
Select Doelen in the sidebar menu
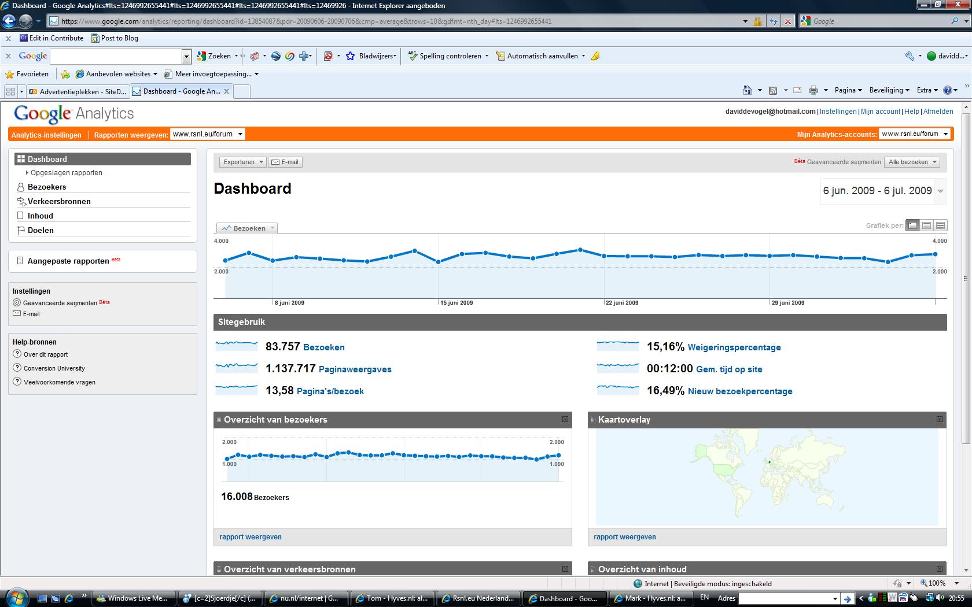point(41,230)
